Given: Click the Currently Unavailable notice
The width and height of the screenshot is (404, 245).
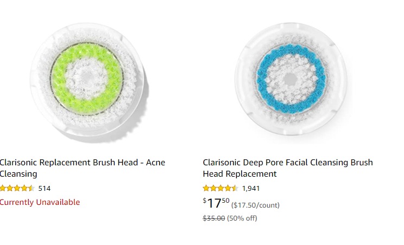Looking at the screenshot, I should 40,202.
